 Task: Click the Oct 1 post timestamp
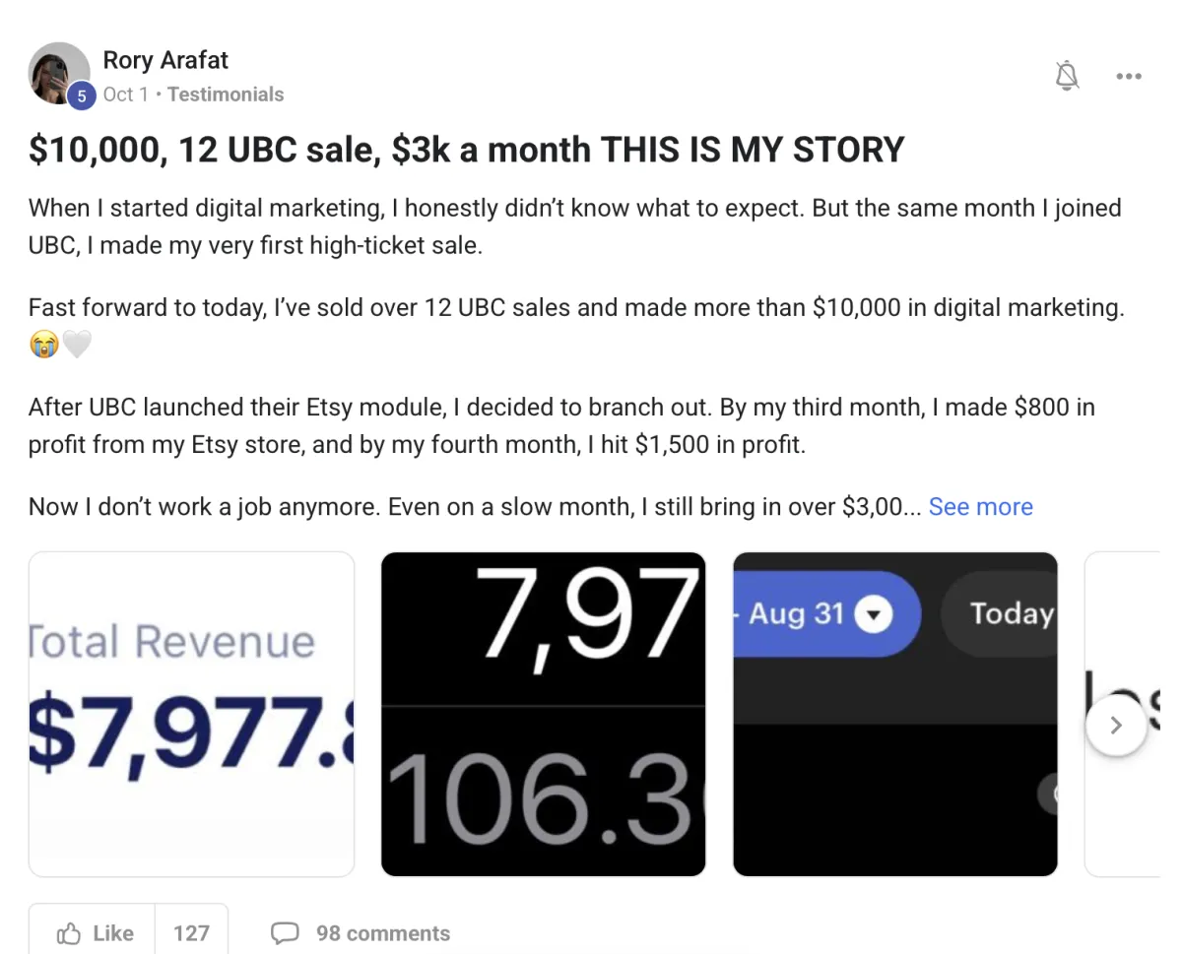[125, 95]
